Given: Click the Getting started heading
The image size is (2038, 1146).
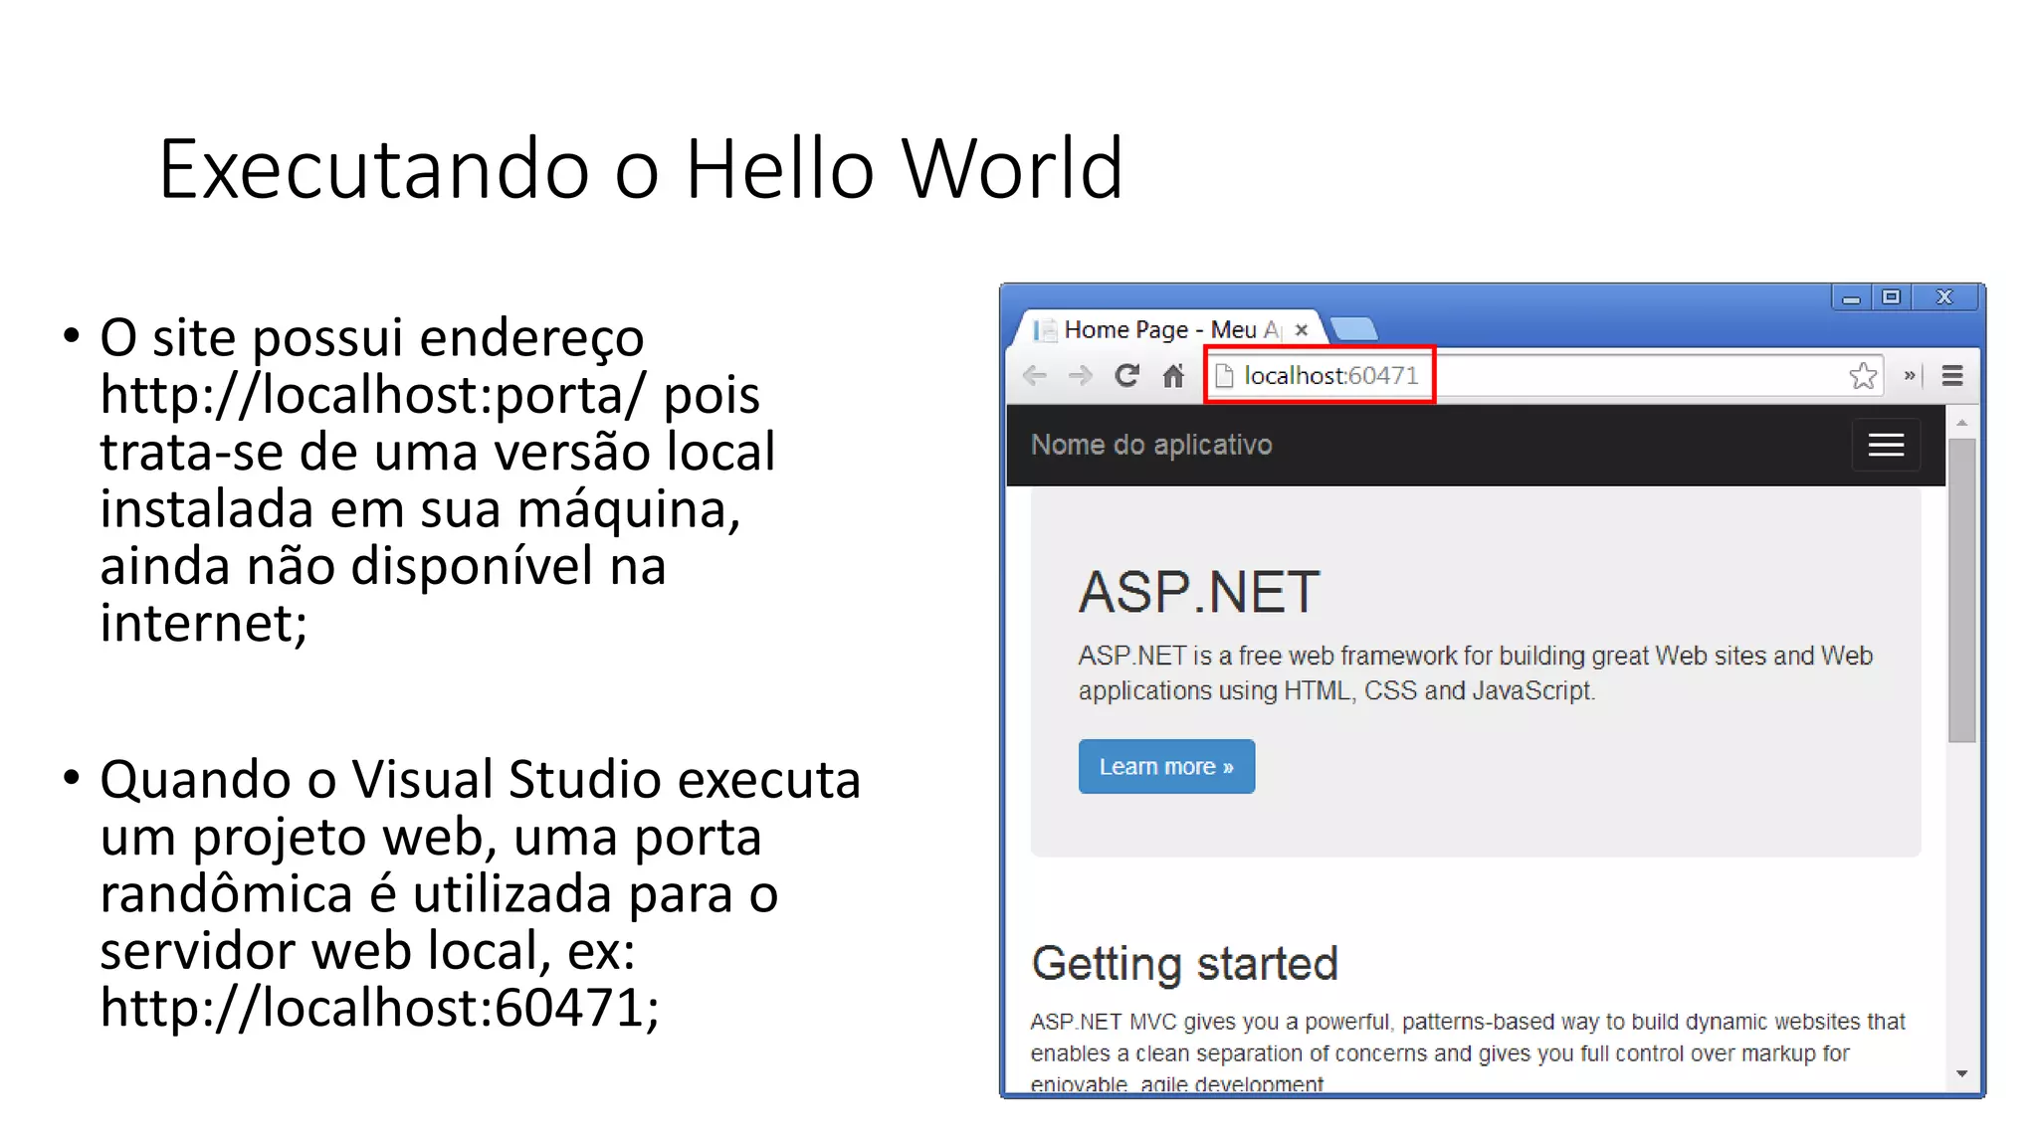Looking at the screenshot, I should pos(1184,964).
